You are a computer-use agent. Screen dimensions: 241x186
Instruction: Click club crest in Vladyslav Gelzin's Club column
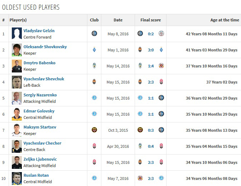click(94, 34)
